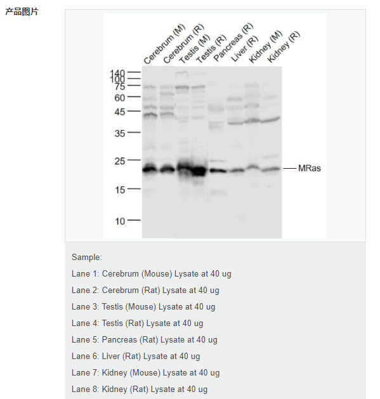The height and width of the screenshot is (399, 380).
Task: Select Lane 6 Liver (Rat) Lysate line
Action: [136, 356]
